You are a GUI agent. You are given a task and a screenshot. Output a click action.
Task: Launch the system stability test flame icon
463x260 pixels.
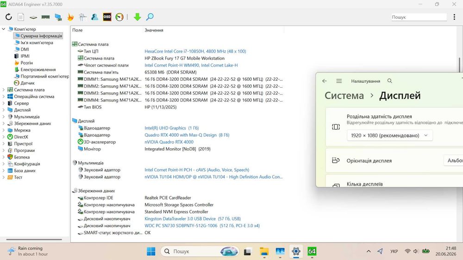click(x=70, y=17)
